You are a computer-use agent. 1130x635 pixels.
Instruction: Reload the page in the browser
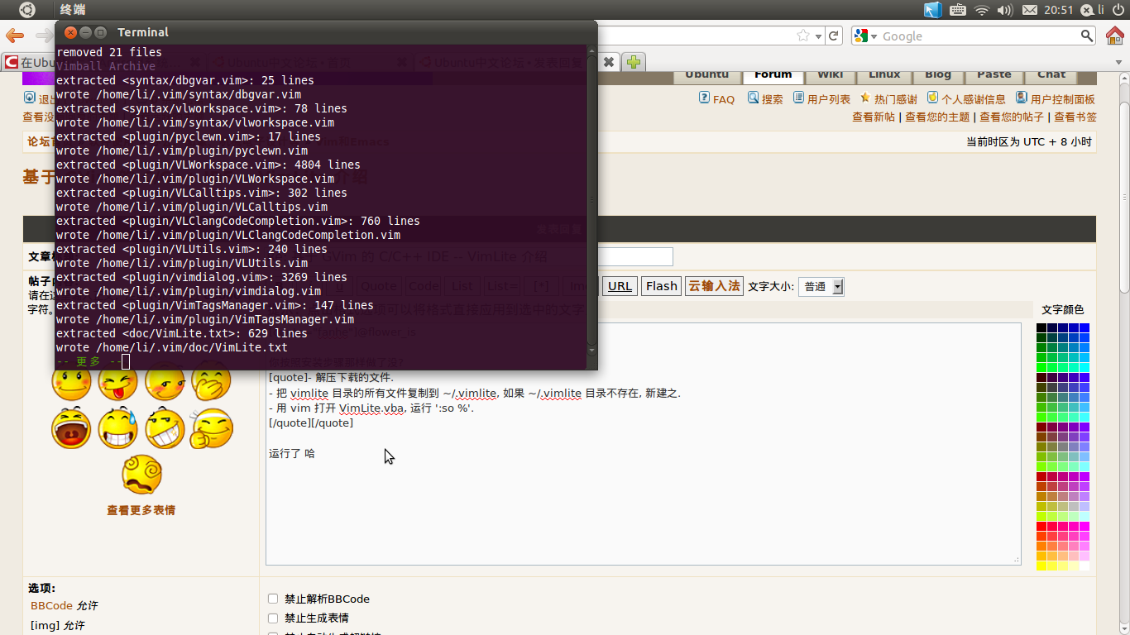834,36
